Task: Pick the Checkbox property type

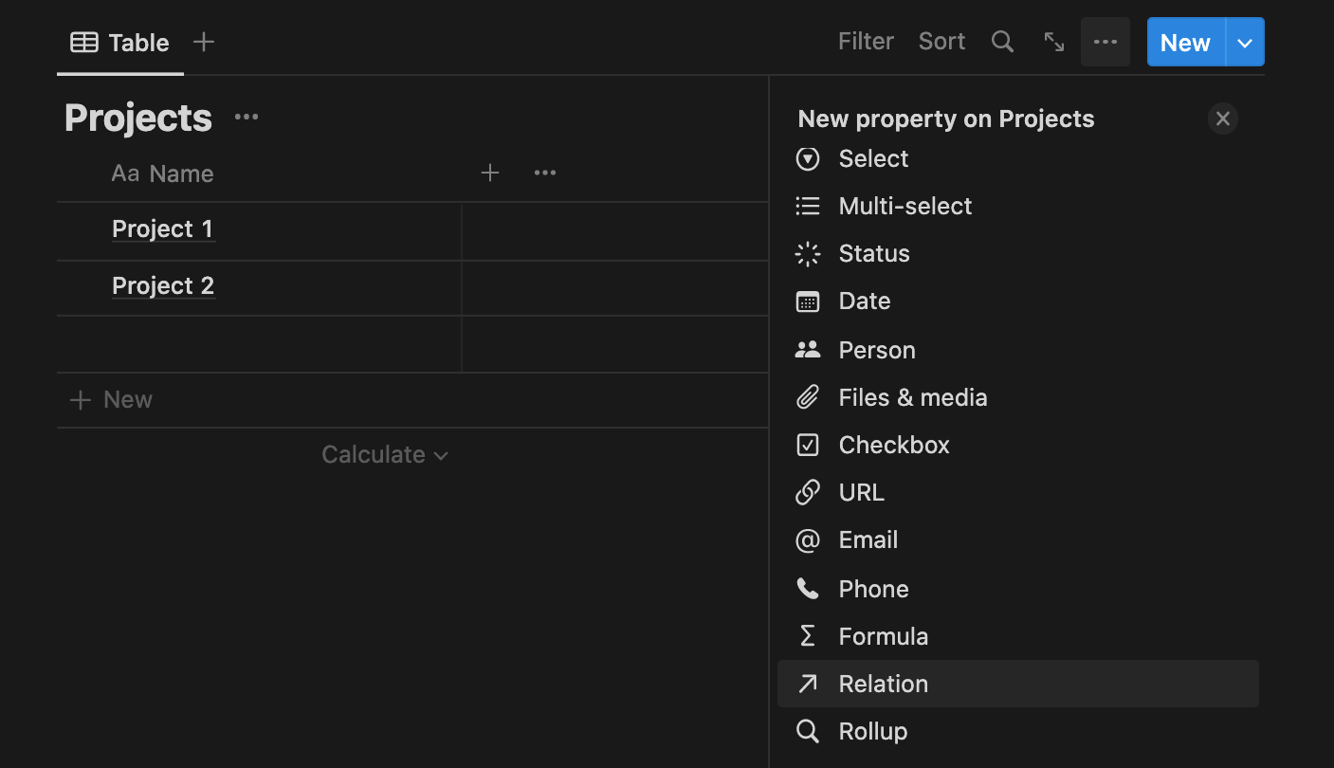Action: pyautogui.click(x=893, y=445)
